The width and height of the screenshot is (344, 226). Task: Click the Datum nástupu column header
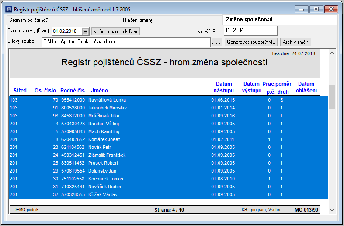224,87
